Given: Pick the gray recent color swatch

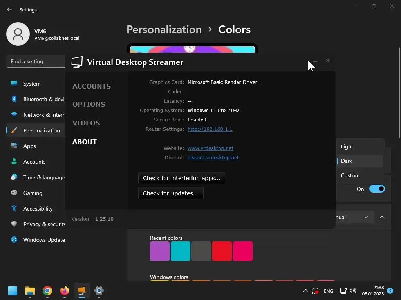Looking at the screenshot, I should (201, 251).
